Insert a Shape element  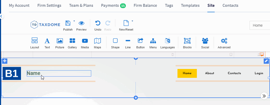pyautogui.click(x=115, y=41)
